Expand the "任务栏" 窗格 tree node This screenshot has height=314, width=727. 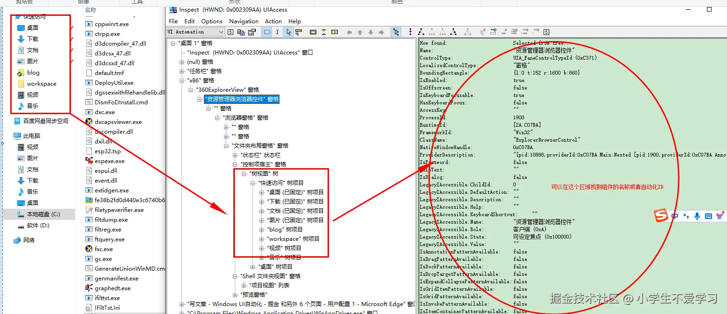(x=182, y=71)
